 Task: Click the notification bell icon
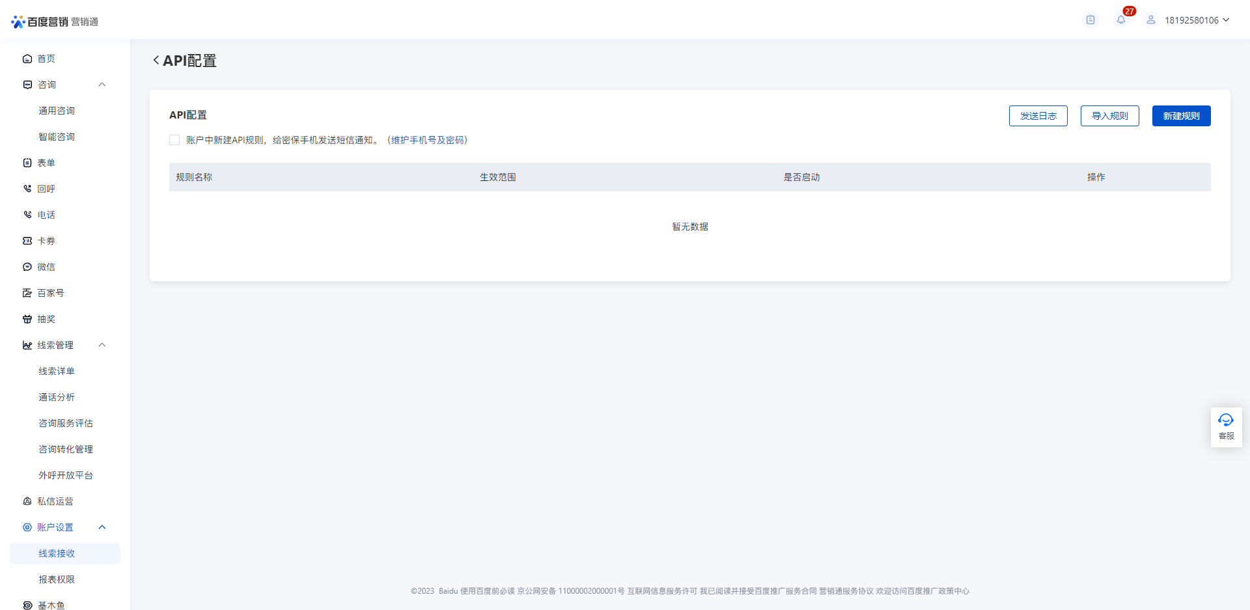pyautogui.click(x=1120, y=20)
